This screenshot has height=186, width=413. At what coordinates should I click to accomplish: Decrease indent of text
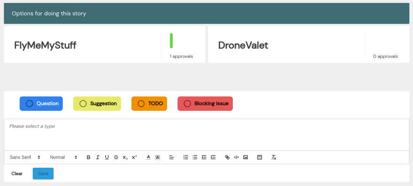[x=204, y=157]
